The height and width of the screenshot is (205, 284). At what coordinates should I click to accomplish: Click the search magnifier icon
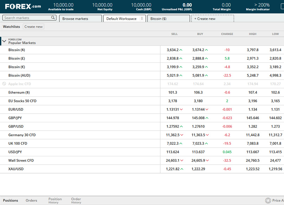[53, 18]
